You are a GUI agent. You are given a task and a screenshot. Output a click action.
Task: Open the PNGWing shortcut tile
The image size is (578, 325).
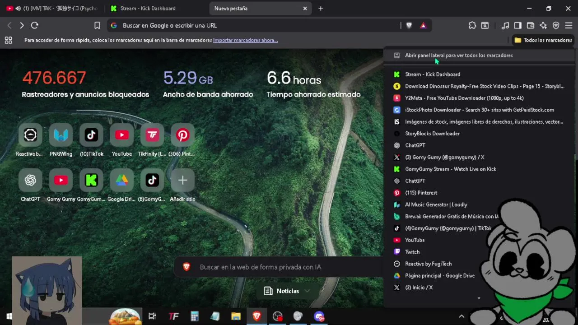coord(61,135)
